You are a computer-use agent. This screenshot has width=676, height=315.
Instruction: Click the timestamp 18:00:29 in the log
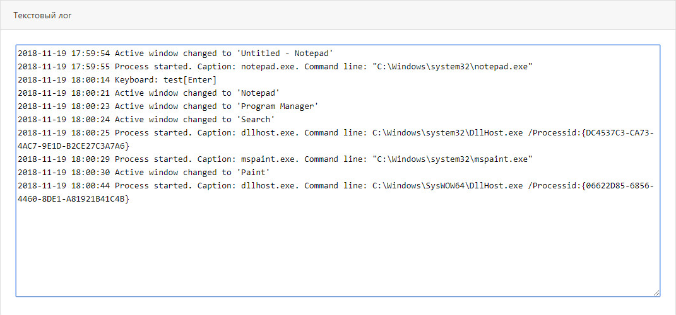(91, 159)
